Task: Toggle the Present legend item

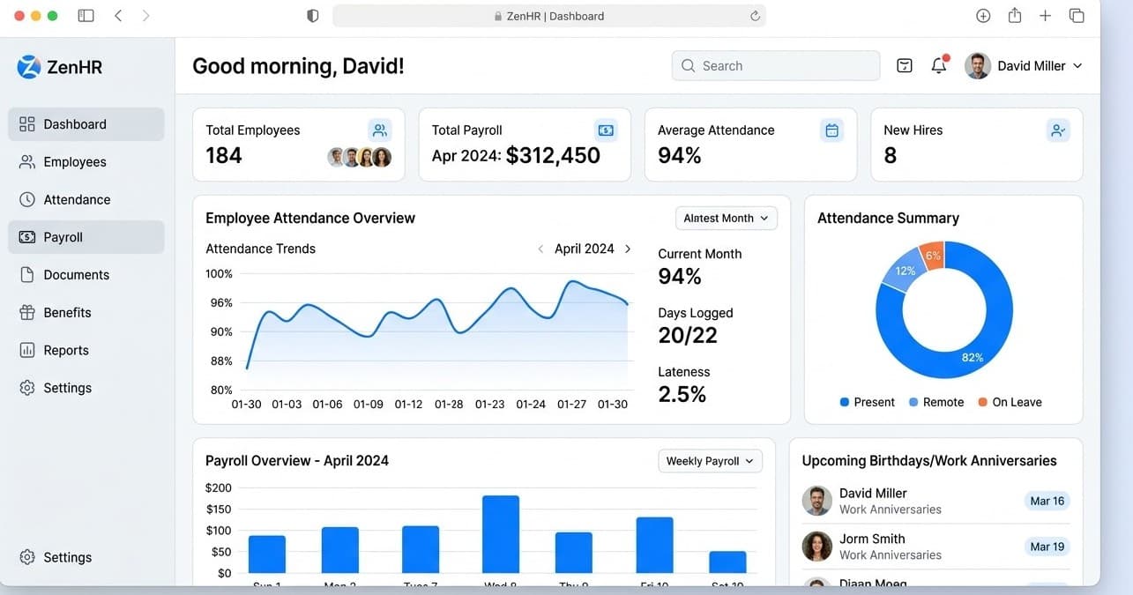Action: 867,402
